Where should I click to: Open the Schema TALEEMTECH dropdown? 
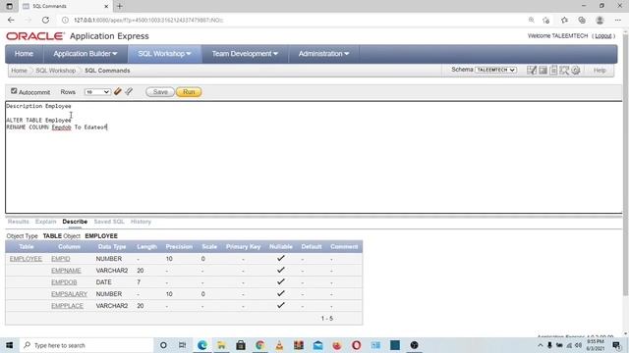[495, 70]
